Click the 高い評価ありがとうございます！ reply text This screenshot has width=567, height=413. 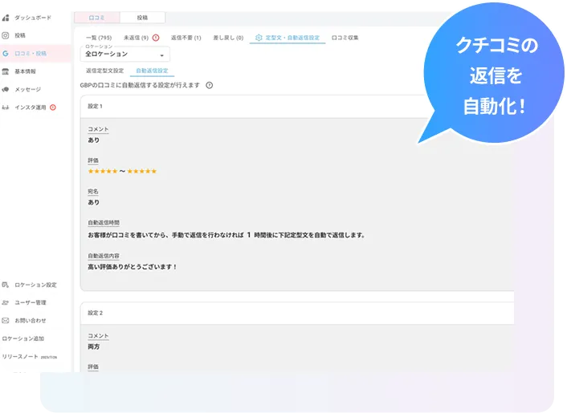pos(133,267)
